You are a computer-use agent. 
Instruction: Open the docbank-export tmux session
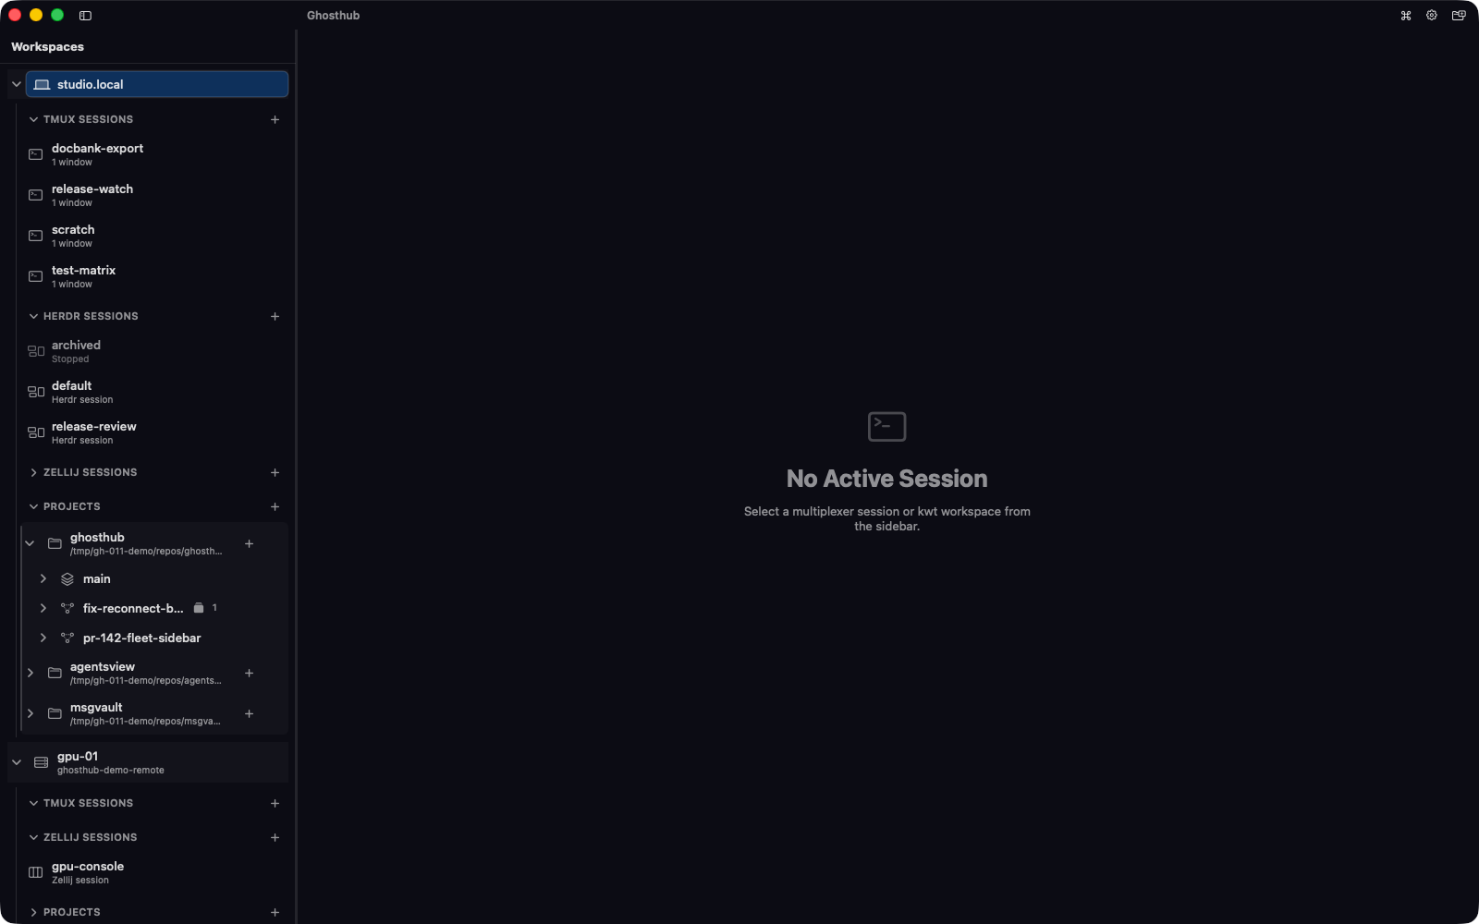coord(153,154)
